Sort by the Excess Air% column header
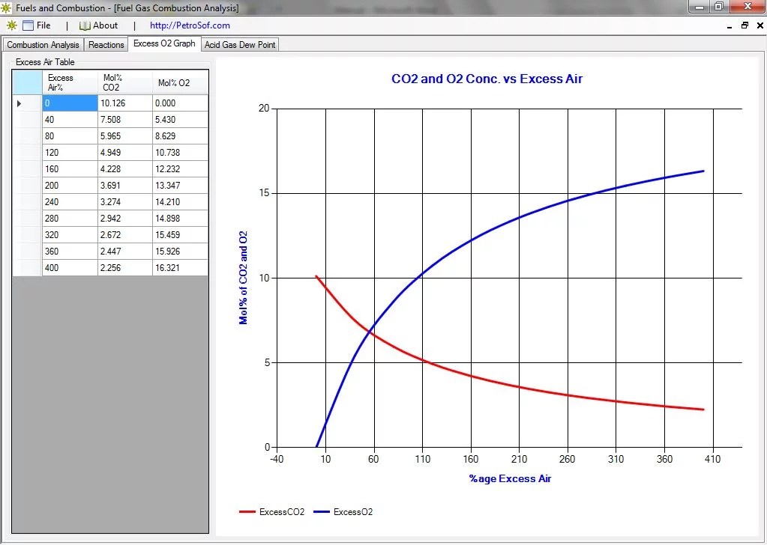The image size is (767, 545). click(x=69, y=81)
